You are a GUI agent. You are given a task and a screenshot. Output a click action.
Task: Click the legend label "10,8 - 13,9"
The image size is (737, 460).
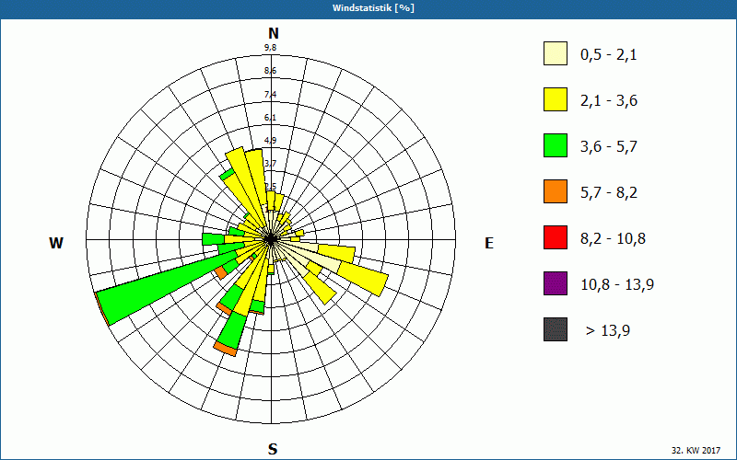pos(617,285)
